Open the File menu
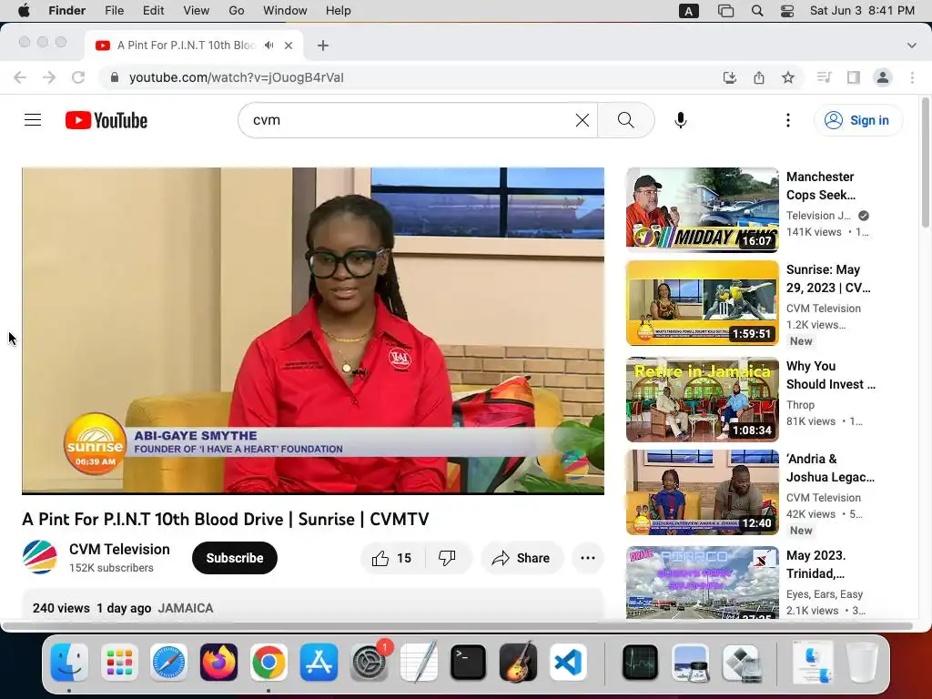 pos(114,11)
